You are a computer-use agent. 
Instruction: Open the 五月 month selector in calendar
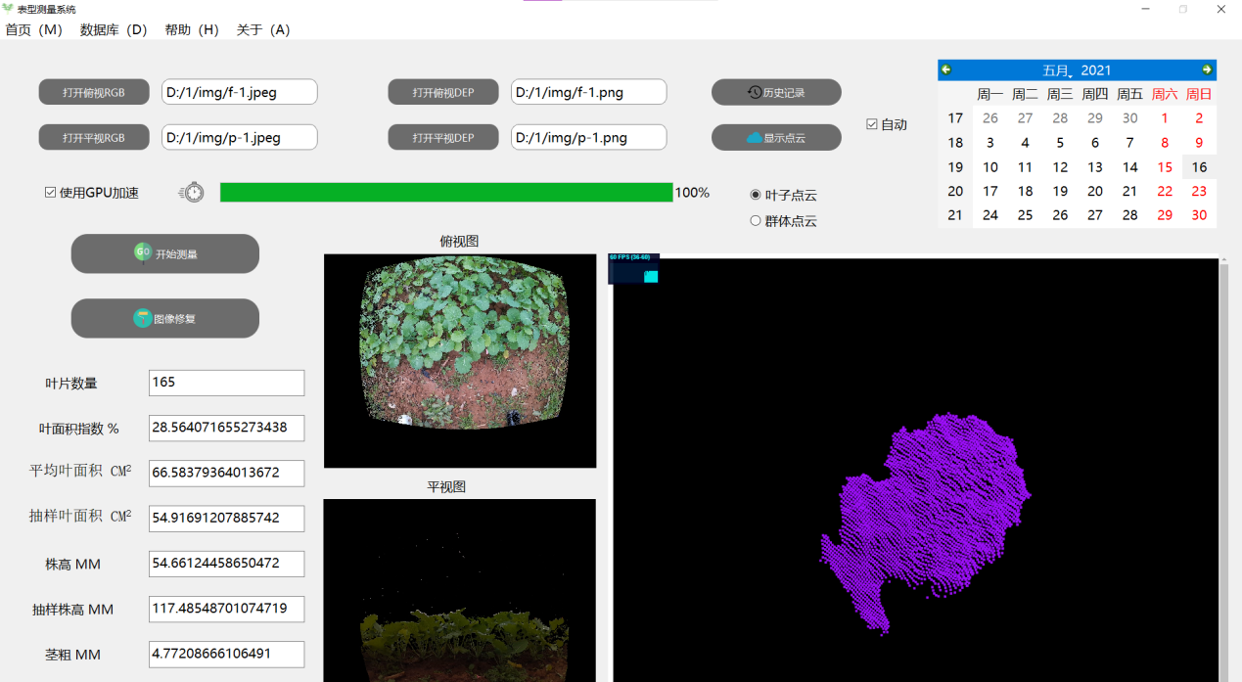tap(1057, 70)
